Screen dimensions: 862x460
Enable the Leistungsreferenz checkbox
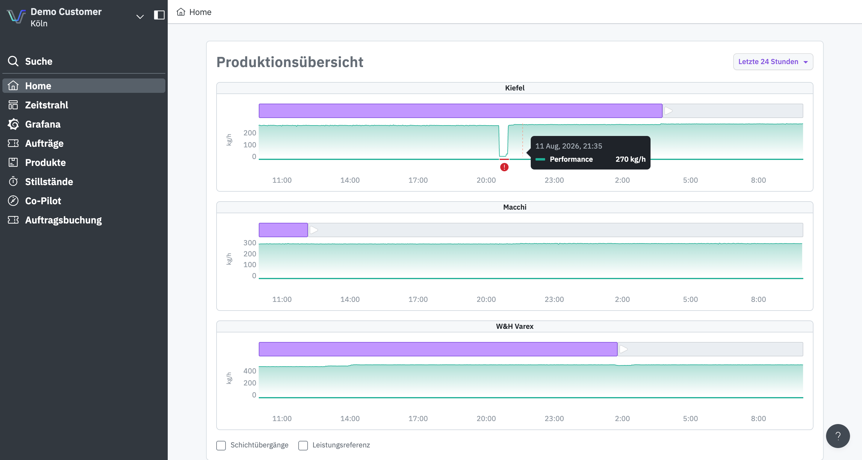point(303,445)
